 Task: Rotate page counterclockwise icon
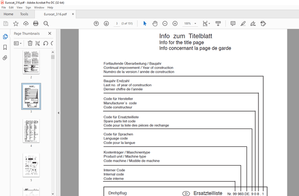[45, 43]
